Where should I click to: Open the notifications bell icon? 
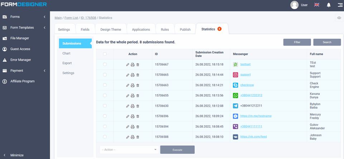329,5
